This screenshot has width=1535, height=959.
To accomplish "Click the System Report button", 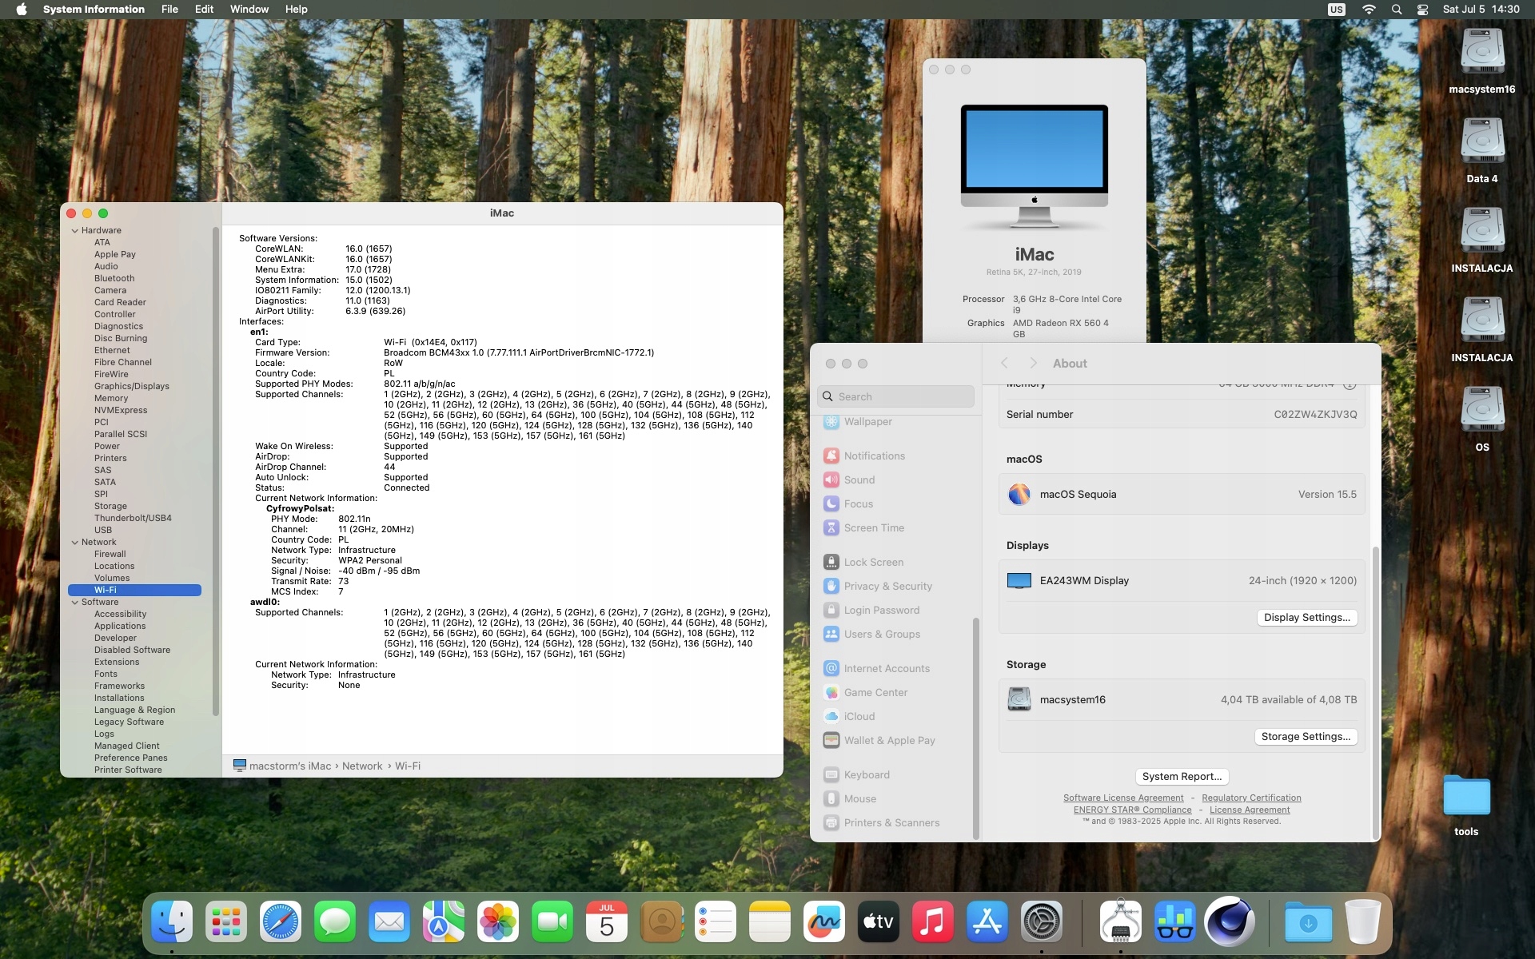I will 1181,776.
